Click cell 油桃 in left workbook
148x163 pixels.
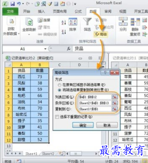21,102
